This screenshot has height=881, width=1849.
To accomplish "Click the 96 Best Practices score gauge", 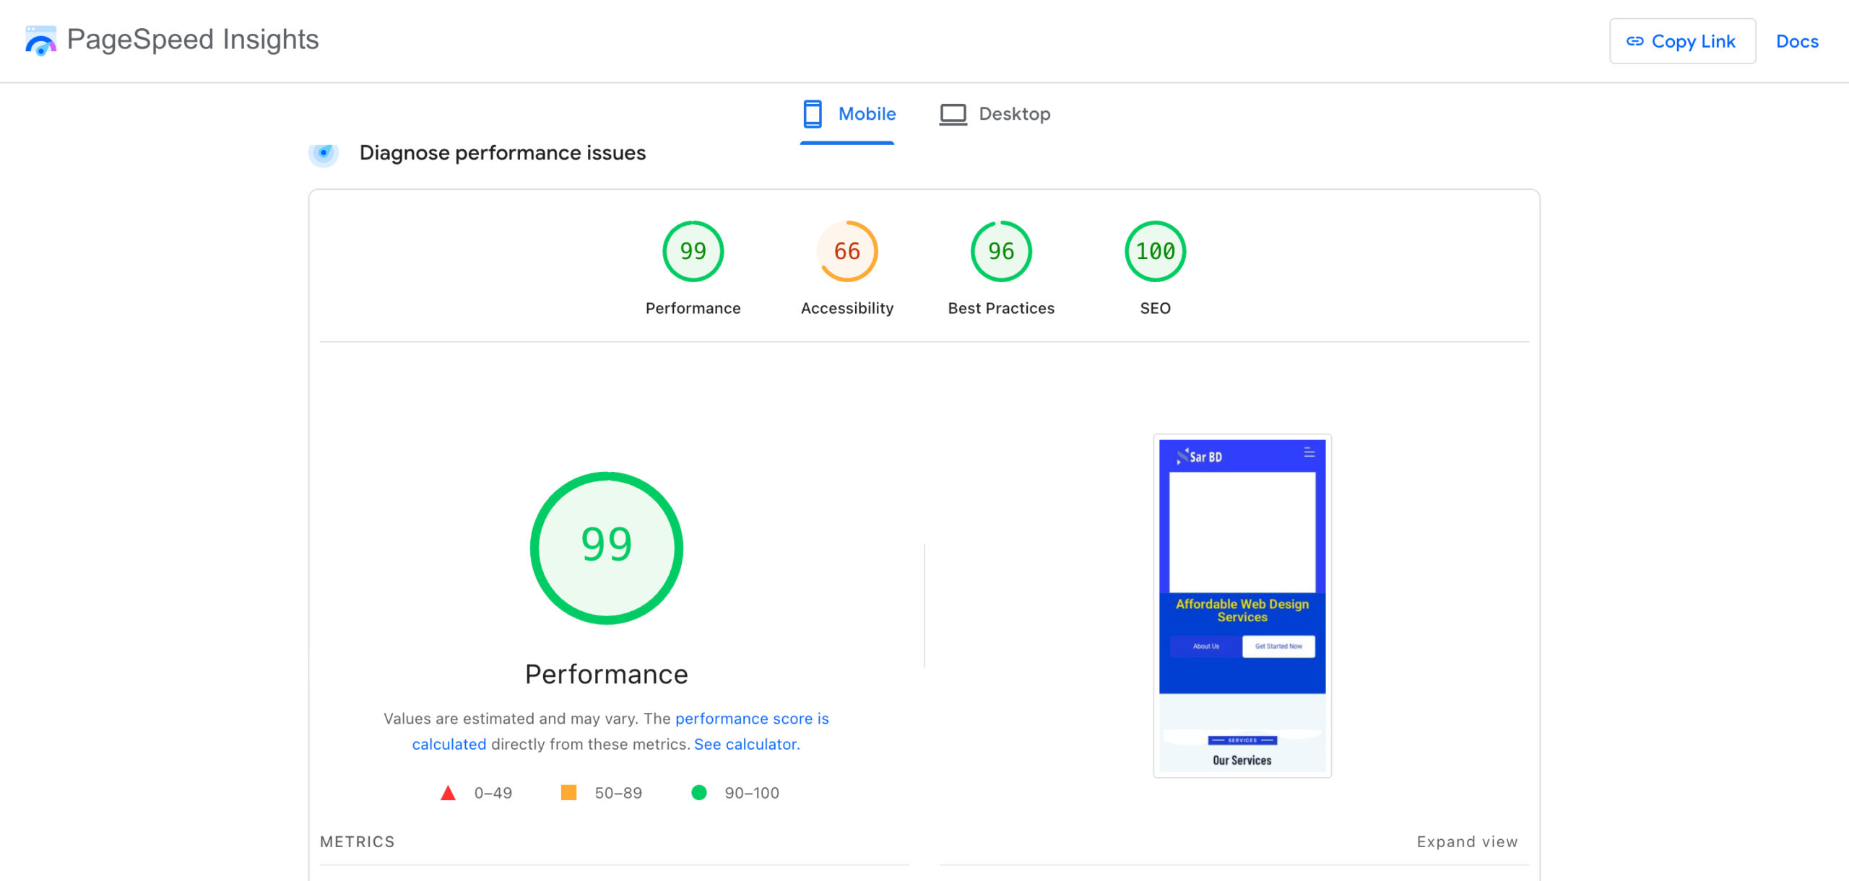I will coord(1001,251).
